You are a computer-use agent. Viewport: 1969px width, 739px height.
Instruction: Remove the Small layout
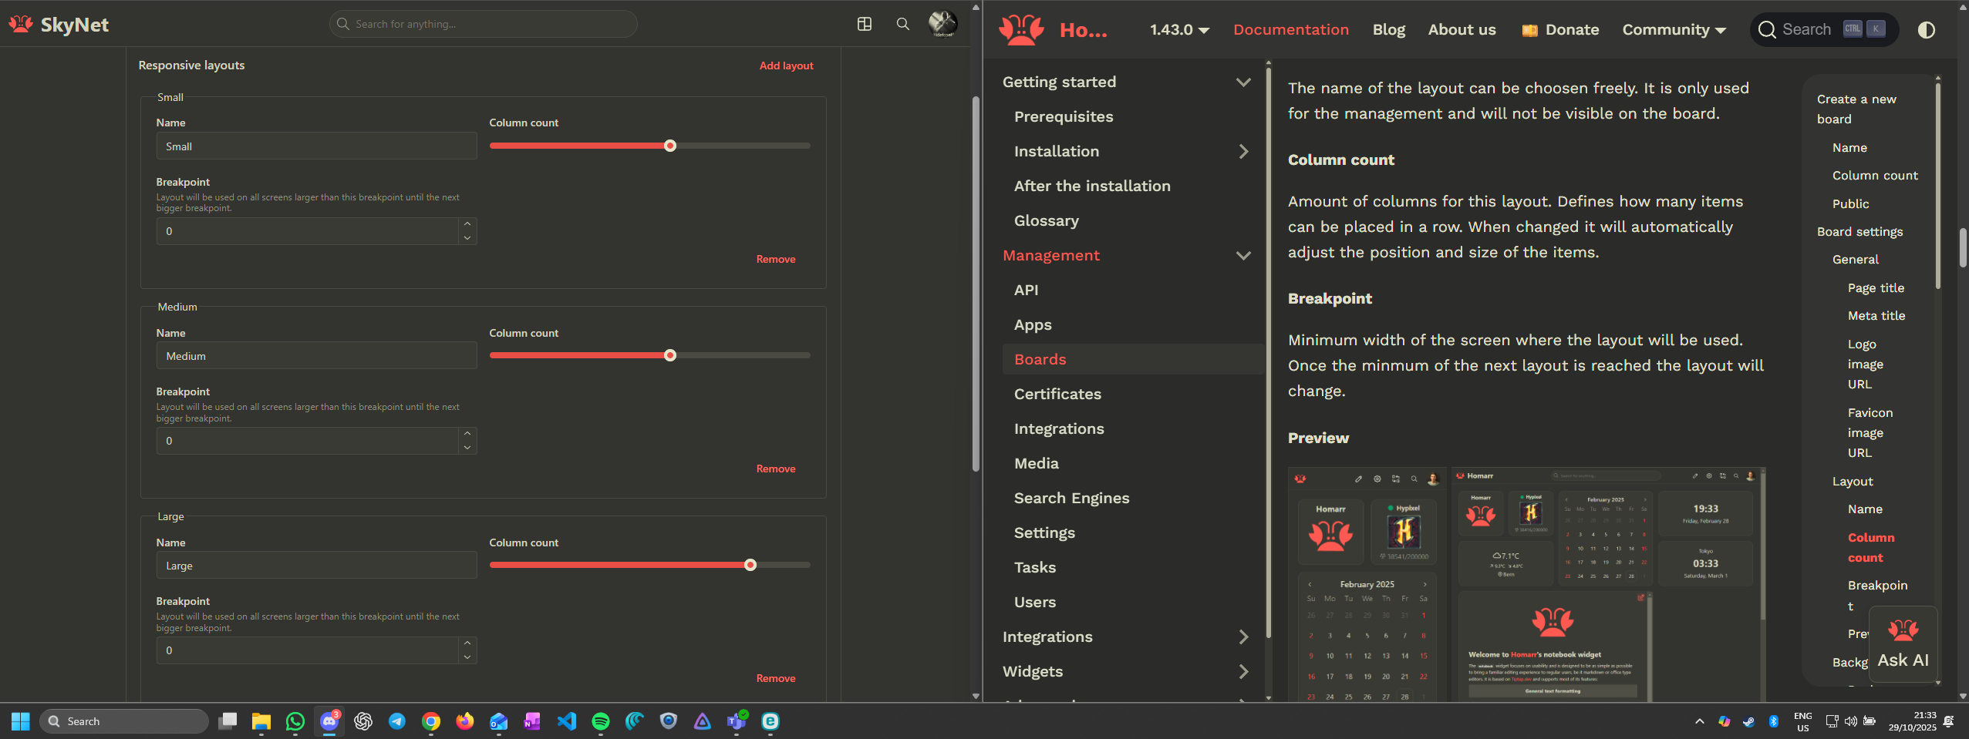[775, 260]
